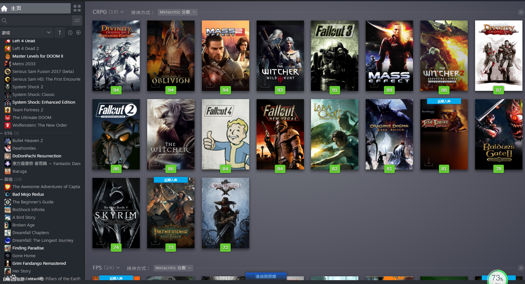
Task: Collapse the CRPG section with the right arrow
Action: (x=521, y=12)
